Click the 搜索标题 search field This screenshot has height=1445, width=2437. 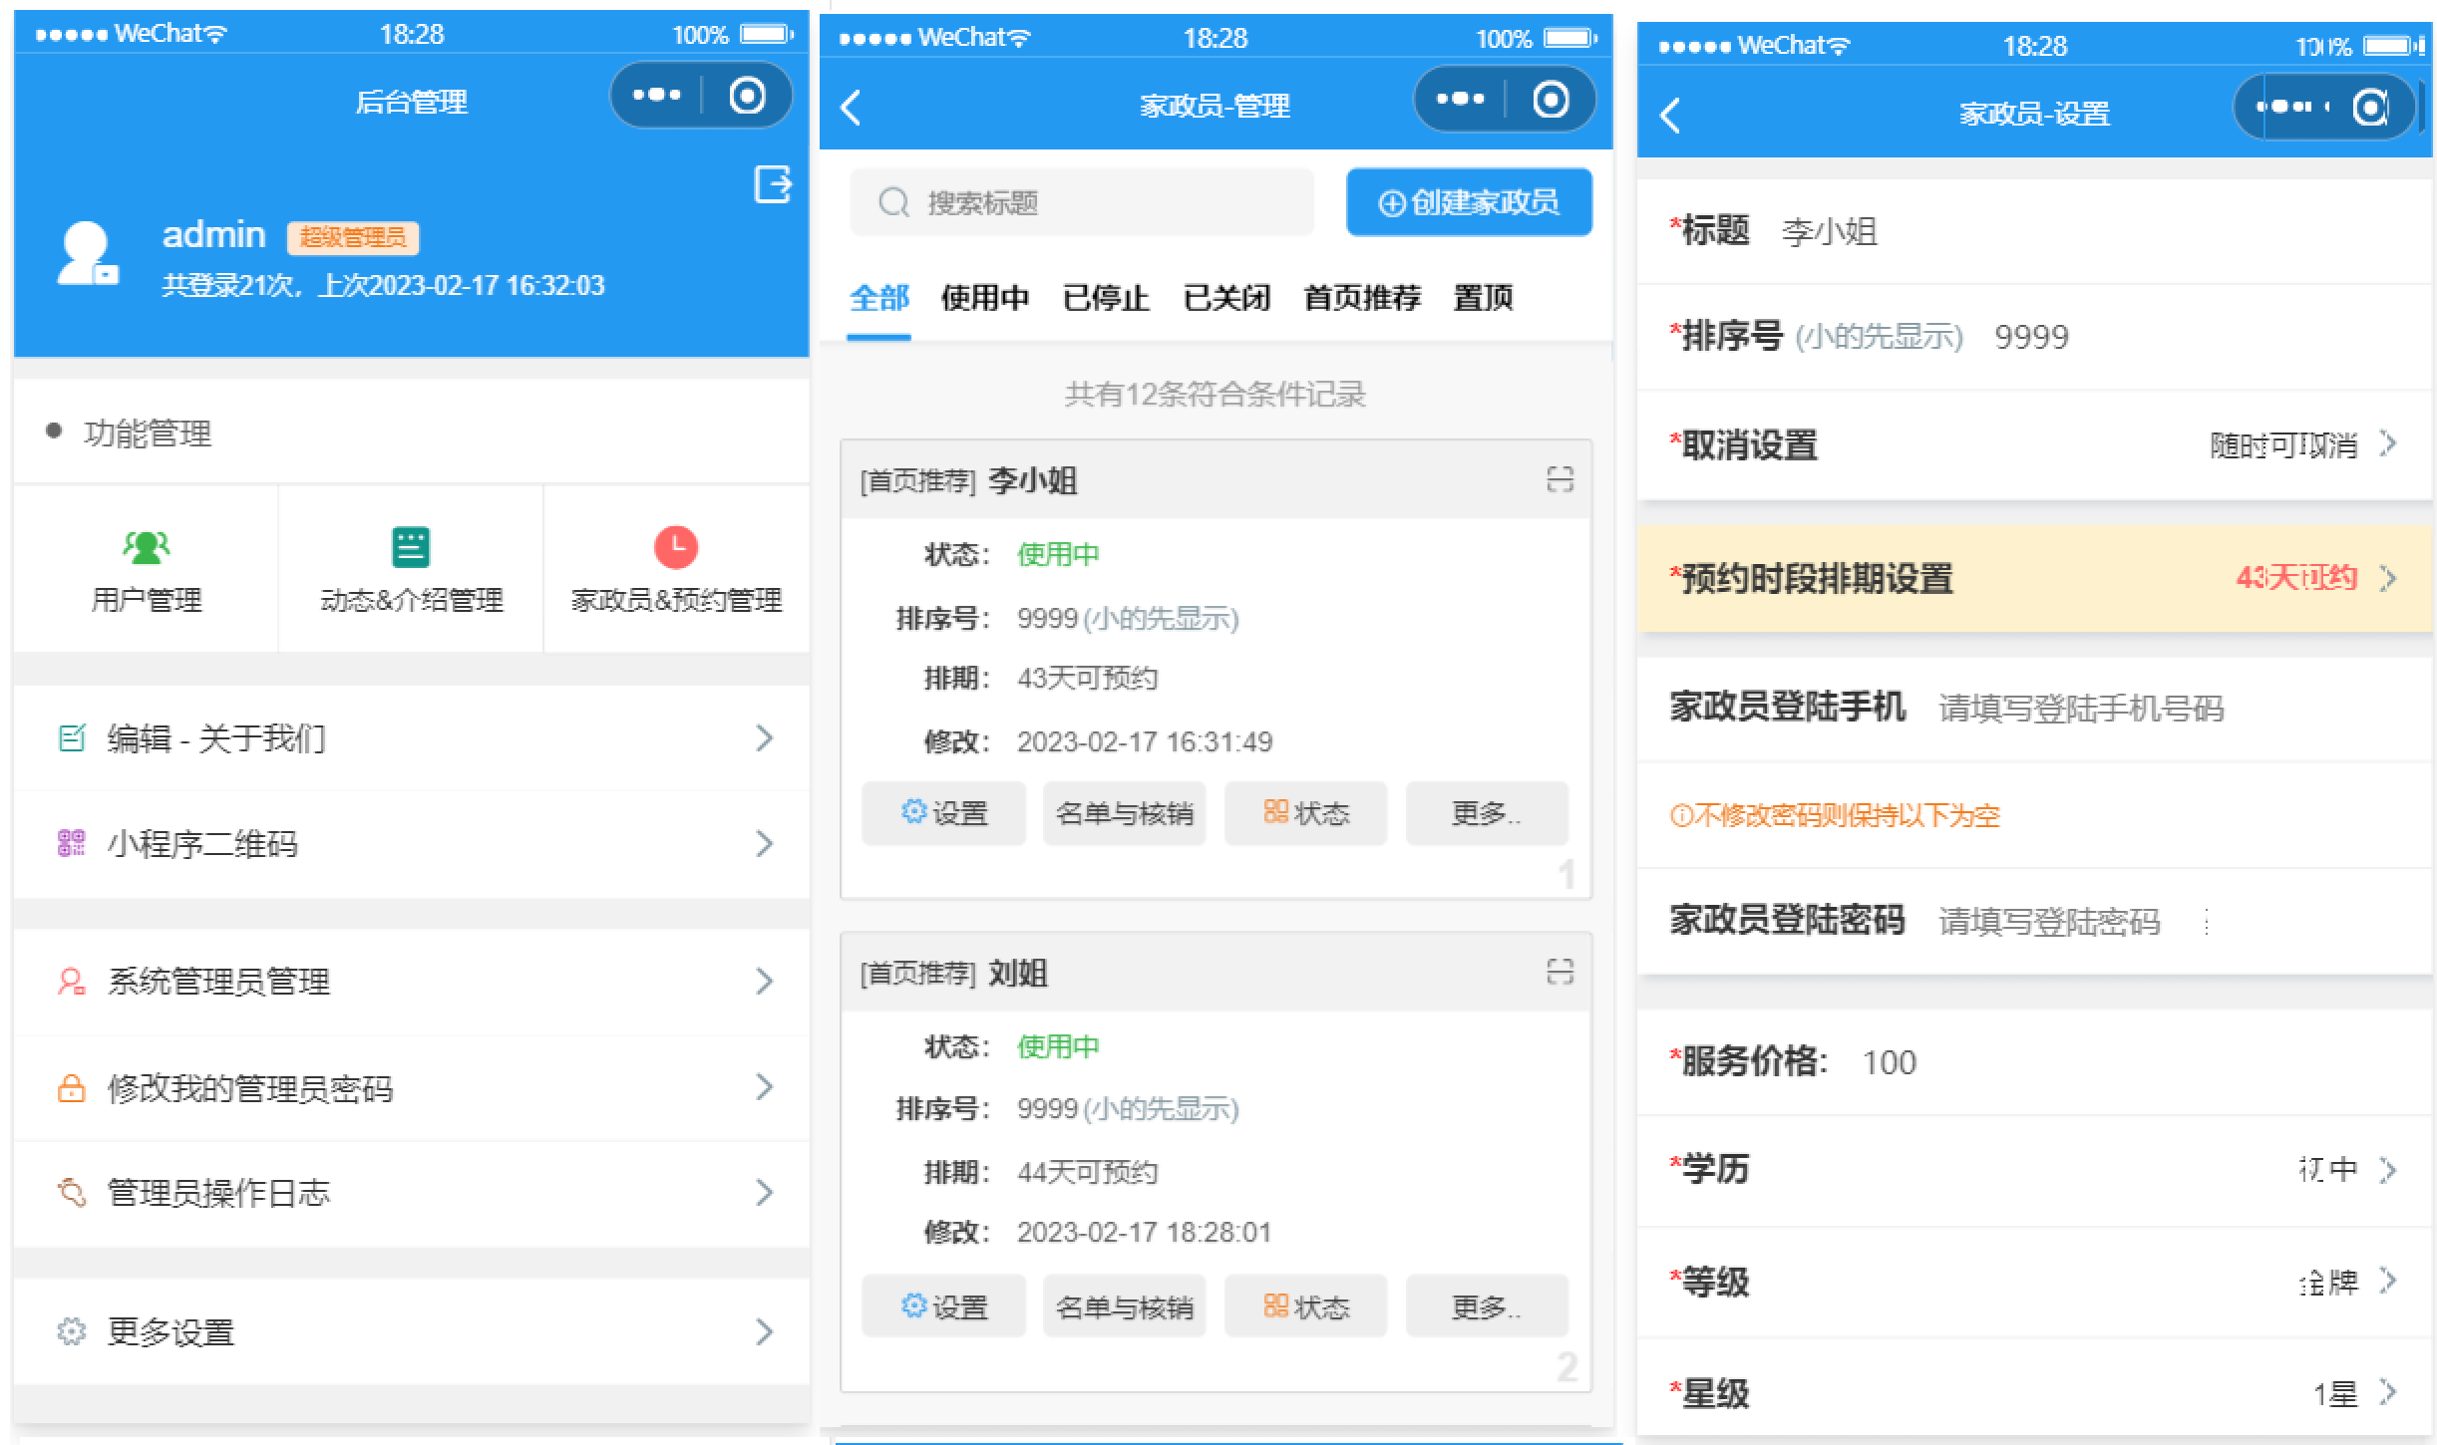1082,202
